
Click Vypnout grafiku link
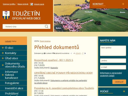tap(9, 4)
